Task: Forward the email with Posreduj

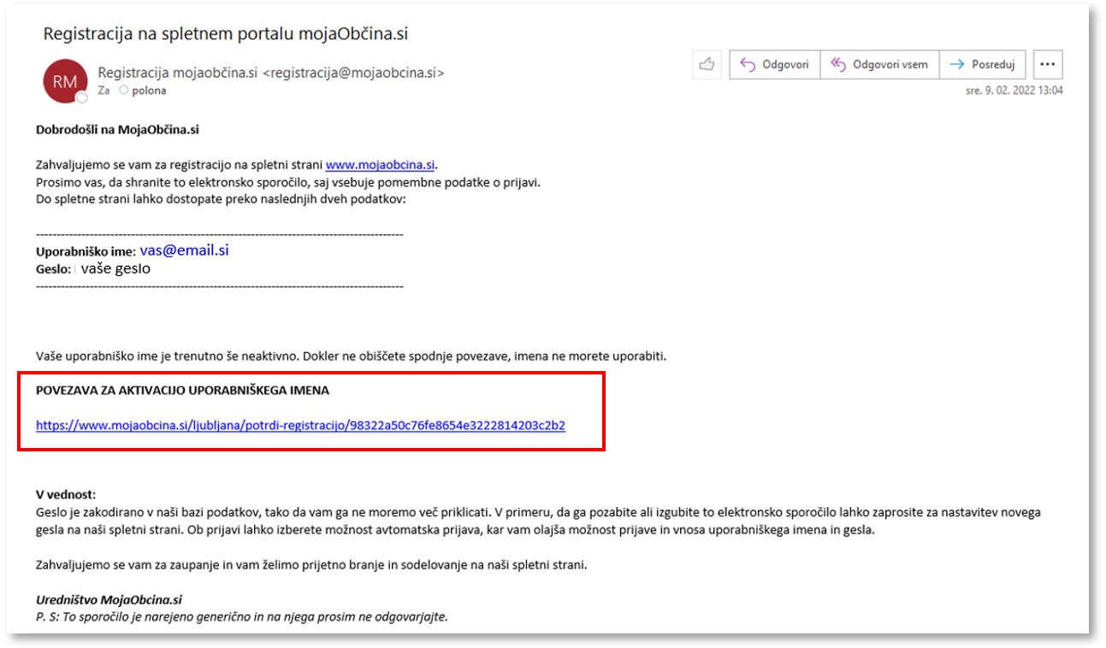Action: pos(983,64)
